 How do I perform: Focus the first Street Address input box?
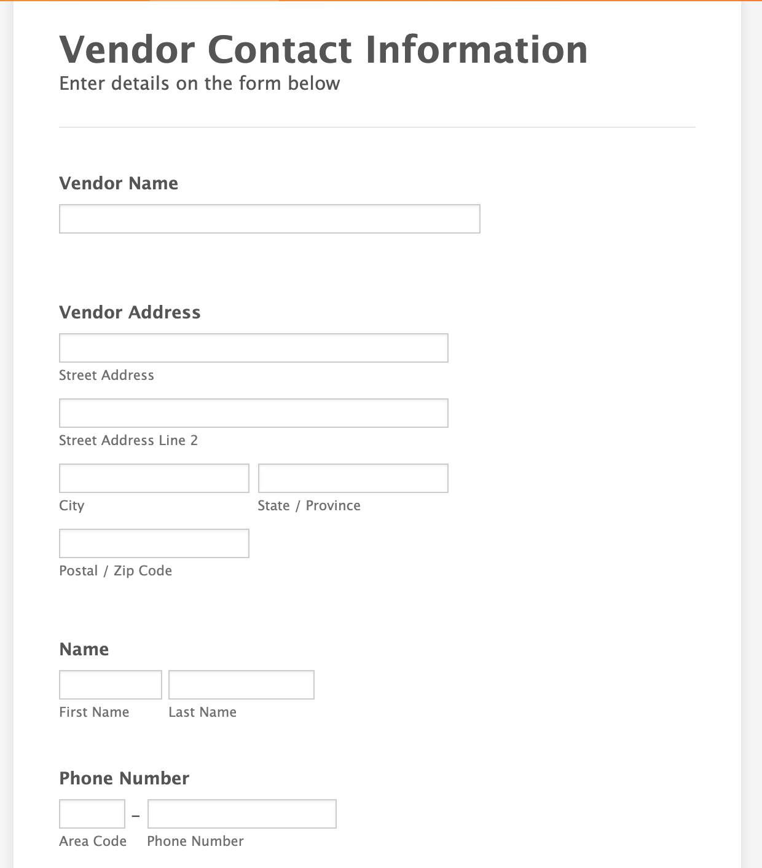click(x=253, y=348)
